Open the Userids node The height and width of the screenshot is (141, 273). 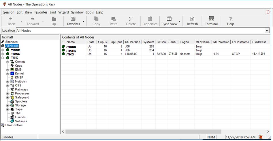[x=20, y=117]
